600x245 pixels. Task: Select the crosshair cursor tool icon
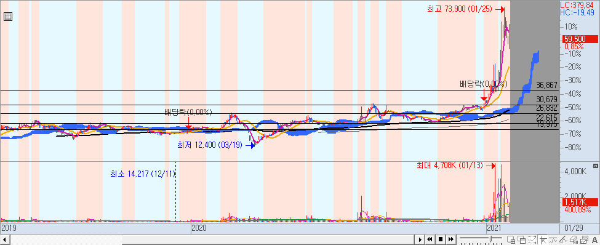point(543,239)
